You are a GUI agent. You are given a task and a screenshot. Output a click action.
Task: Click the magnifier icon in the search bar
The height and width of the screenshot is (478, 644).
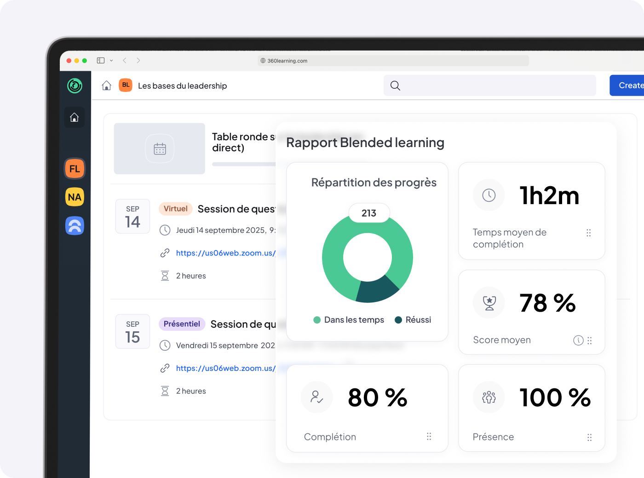coord(395,85)
